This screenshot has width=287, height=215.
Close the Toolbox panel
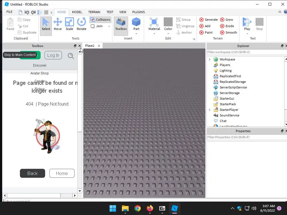(x=80, y=46)
